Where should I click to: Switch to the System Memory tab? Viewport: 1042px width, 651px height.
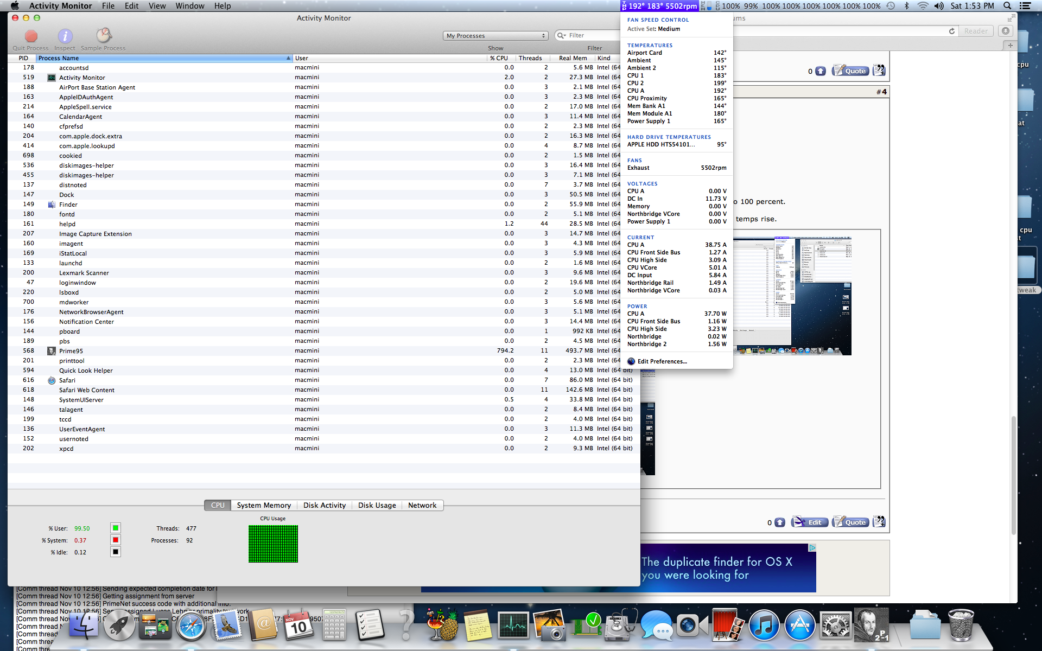pyautogui.click(x=264, y=505)
